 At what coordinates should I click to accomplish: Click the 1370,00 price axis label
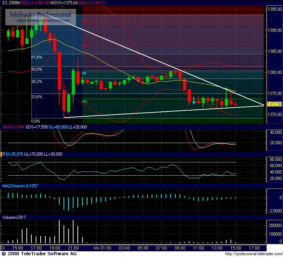pos(274,115)
